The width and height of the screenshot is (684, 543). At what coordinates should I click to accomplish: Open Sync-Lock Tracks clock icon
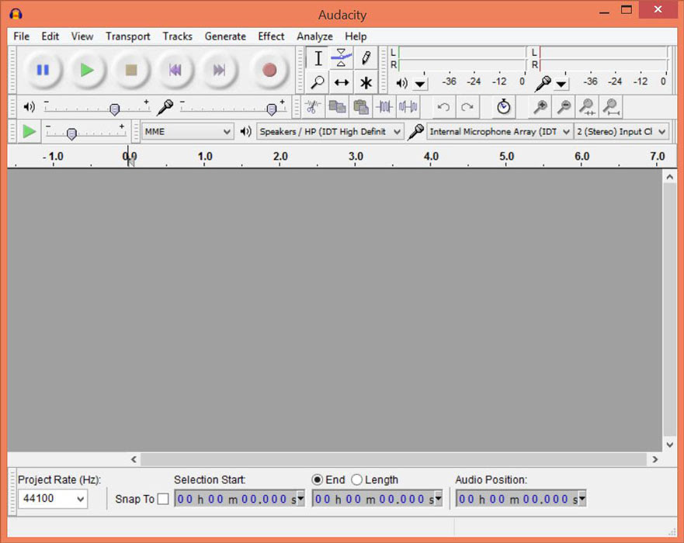[x=503, y=107]
